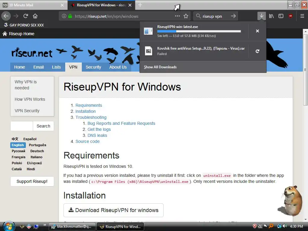Show site information icon in address bar

[x=64, y=16]
